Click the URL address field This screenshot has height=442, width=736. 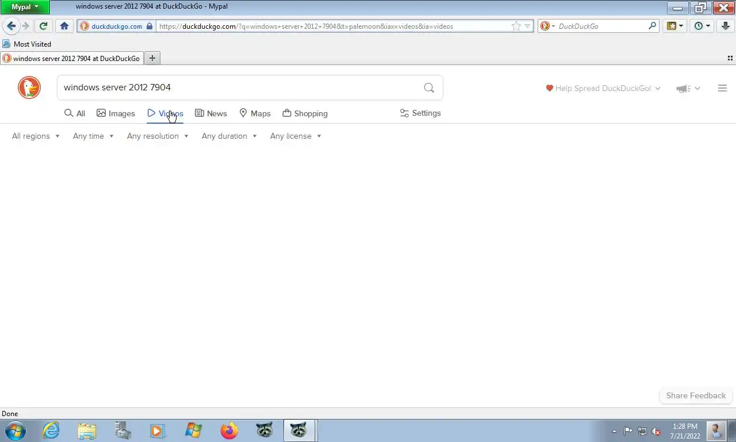click(x=333, y=26)
